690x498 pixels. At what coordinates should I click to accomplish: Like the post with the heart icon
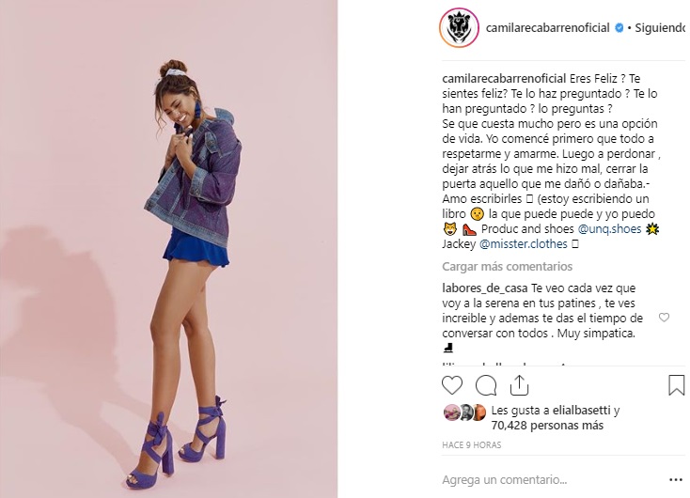coord(452,385)
